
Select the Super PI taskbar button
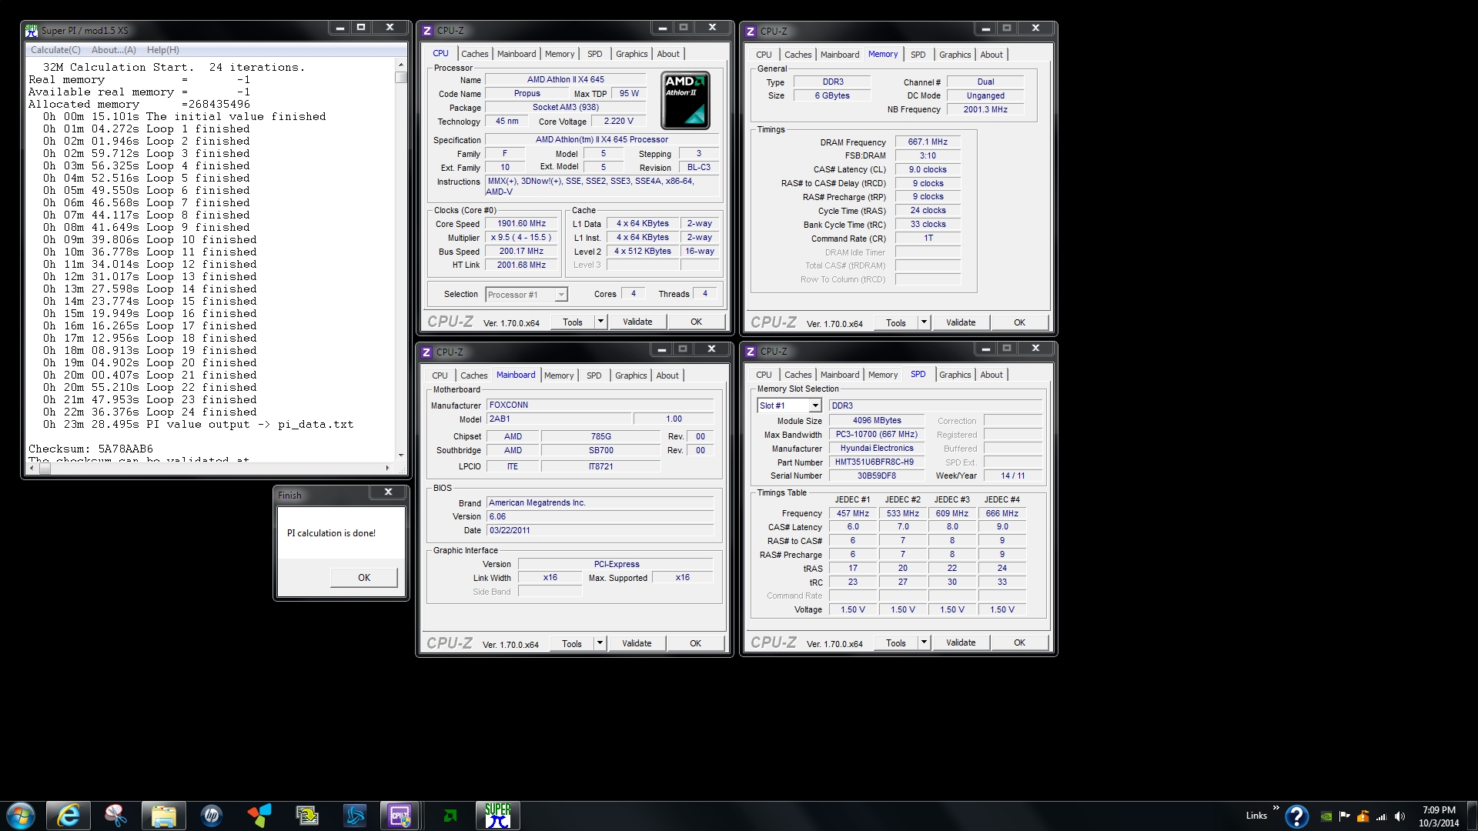click(498, 816)
